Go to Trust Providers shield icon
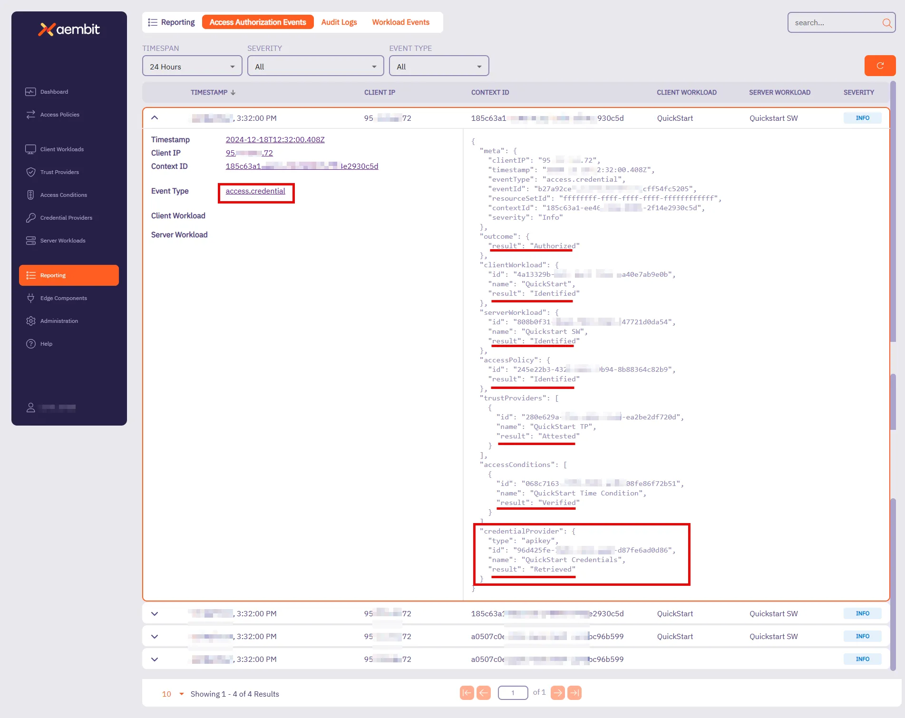 point(30,172)
